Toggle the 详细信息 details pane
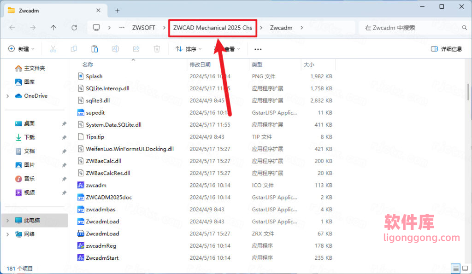 point(446,49)
